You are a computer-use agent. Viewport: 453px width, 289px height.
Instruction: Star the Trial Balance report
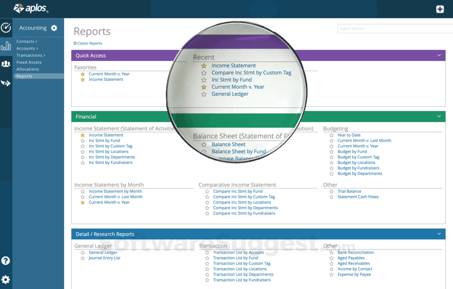pos(331,191)
